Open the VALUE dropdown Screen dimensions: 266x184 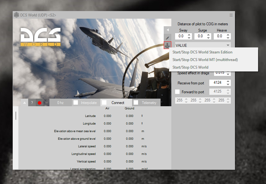(x=203, y=46)
